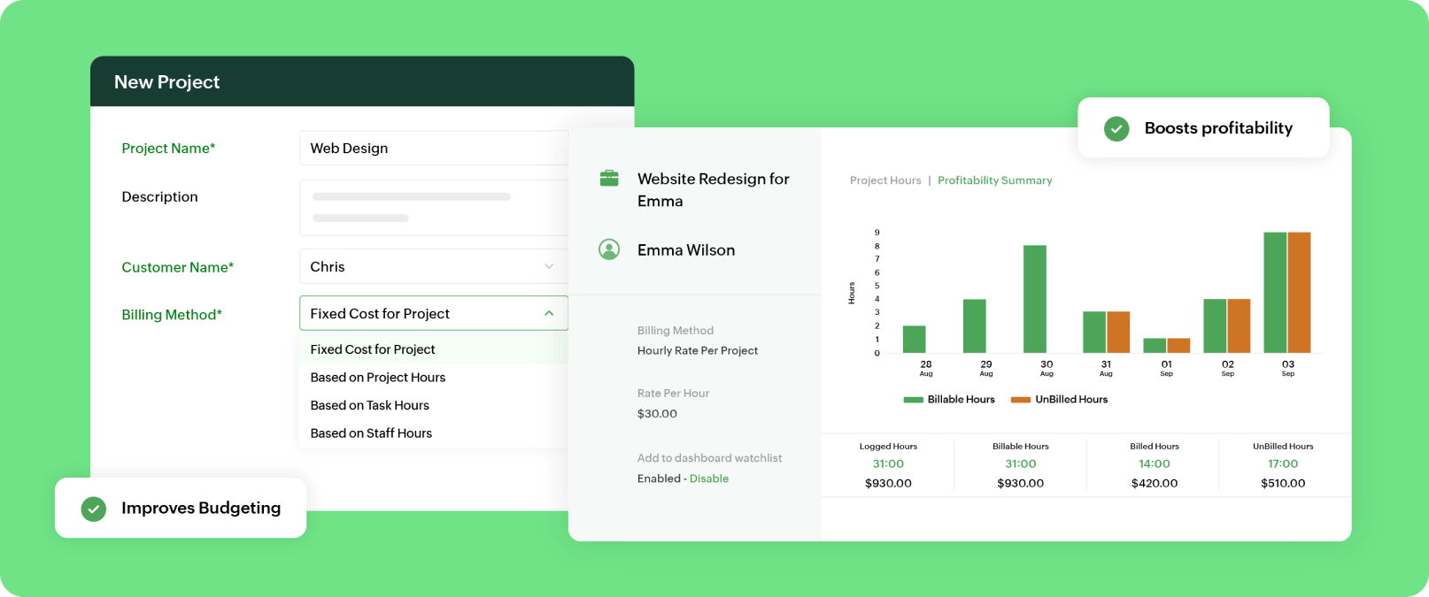Click the Project Name input field
The width and height of the screenshot is (1429, 597).
pos(433,148)
